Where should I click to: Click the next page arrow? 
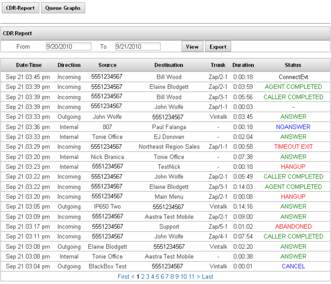[x=198, y=276]
